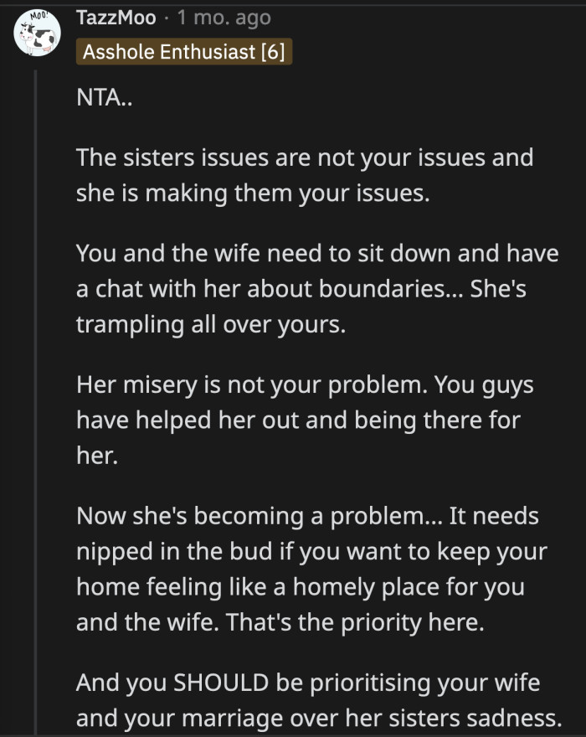The image size is (586, 737).
Task: Open the TazzMoo username link
Action: (113, 17)
